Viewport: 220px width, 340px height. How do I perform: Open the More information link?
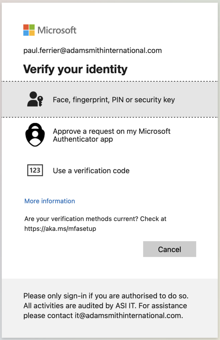[x=49, y=201]
